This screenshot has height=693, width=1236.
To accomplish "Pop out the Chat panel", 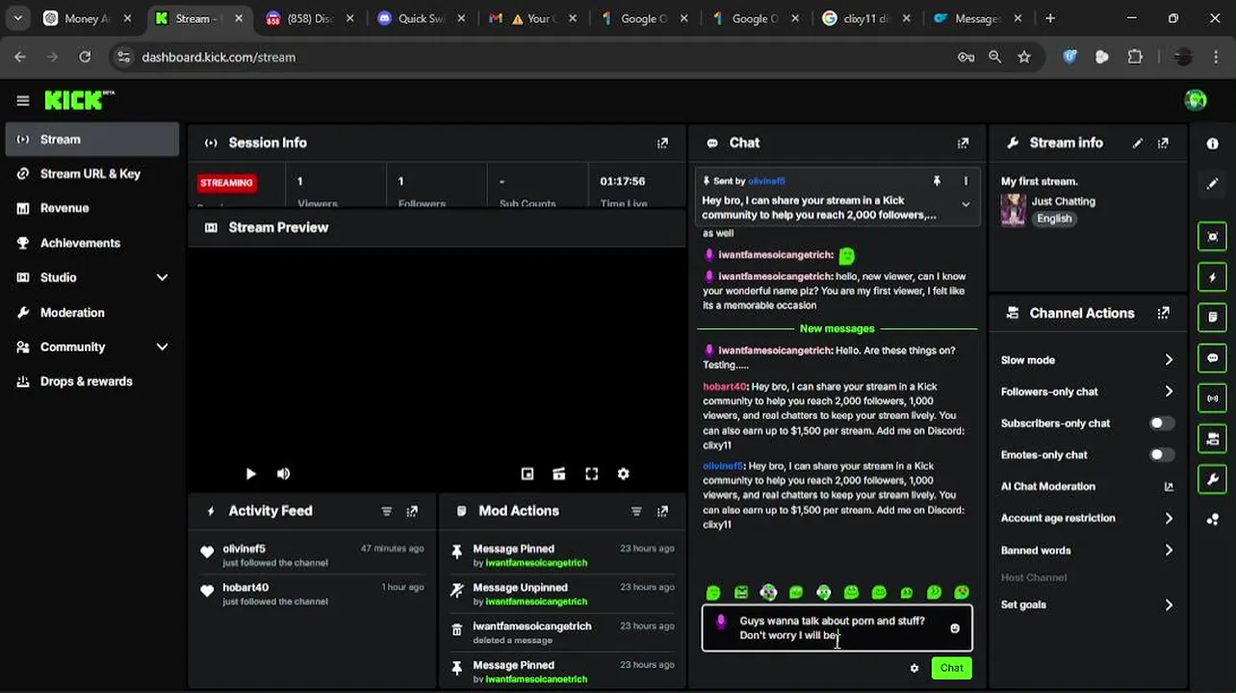I will tap(963, 143).
